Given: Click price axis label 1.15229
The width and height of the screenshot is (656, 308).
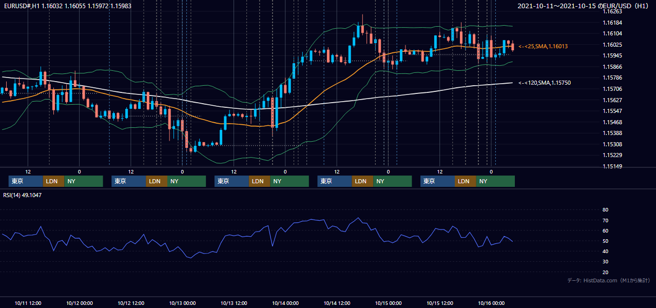Looking at the screenshot, I should [x=612, y=155].
